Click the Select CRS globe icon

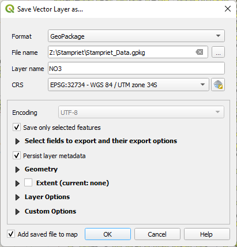tap(218, 85)
